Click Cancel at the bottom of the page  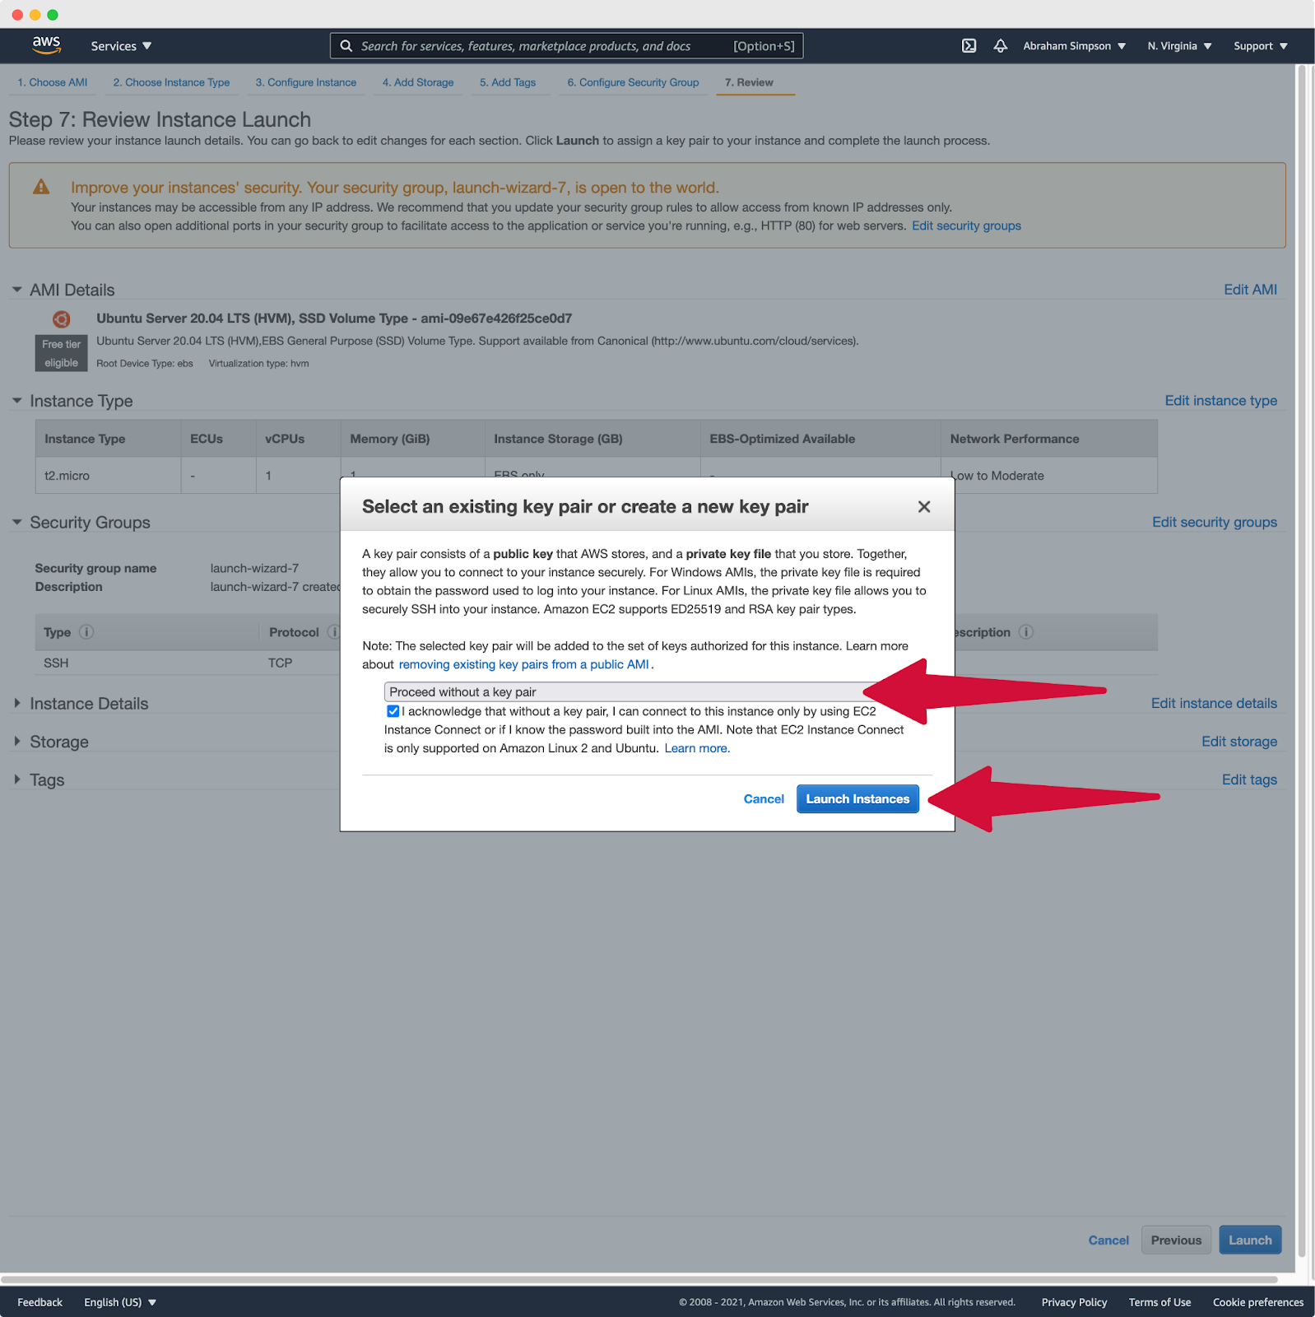(1108, 1240)
